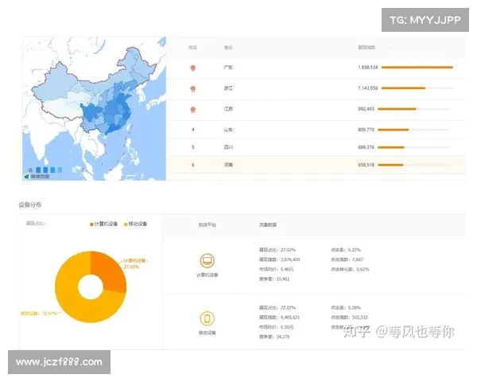Click the Guangdong coastal region on the map
Screen dimensions: 477x382
click(x=113, y=129)
